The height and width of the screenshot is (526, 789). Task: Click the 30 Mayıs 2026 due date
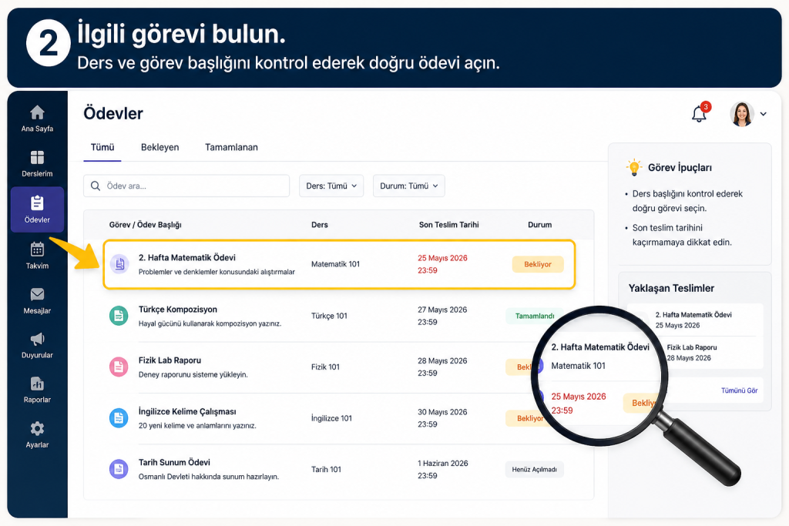tap(442, 412)
